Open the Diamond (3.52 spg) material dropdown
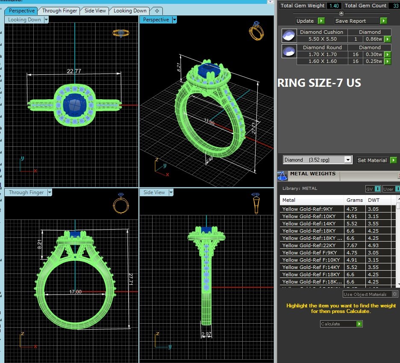 pos(348,160)
